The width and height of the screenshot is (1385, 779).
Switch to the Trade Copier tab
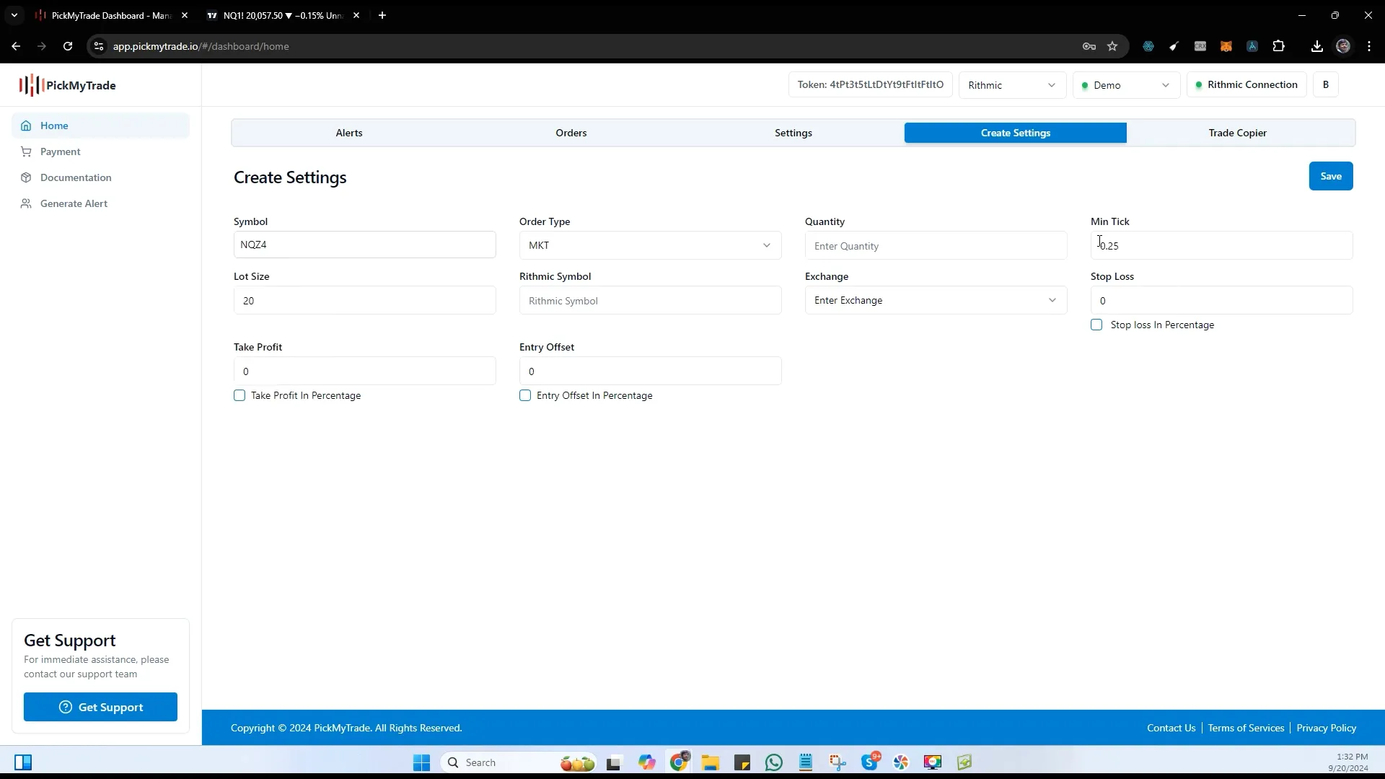point(1238,132)
